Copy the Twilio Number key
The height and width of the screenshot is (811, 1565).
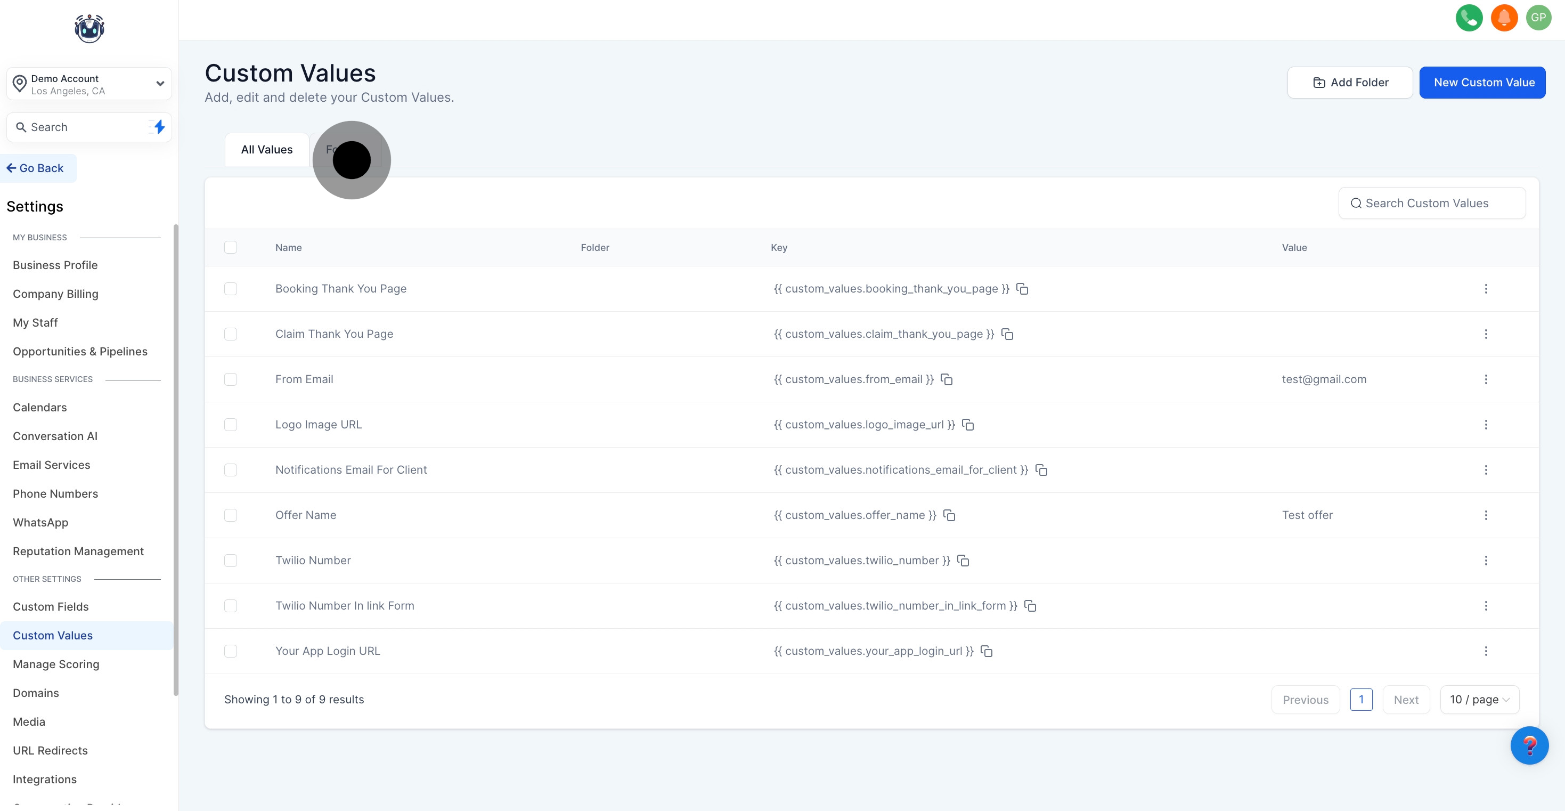click(963, 561)
